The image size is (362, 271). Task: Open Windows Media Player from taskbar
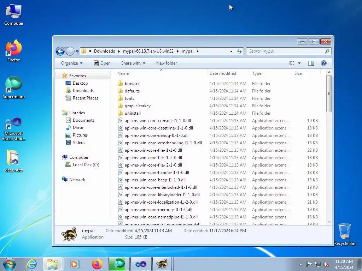(74, 264)
